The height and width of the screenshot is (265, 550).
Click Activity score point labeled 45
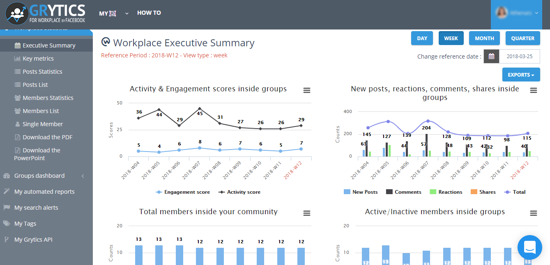tap(200, 109)
